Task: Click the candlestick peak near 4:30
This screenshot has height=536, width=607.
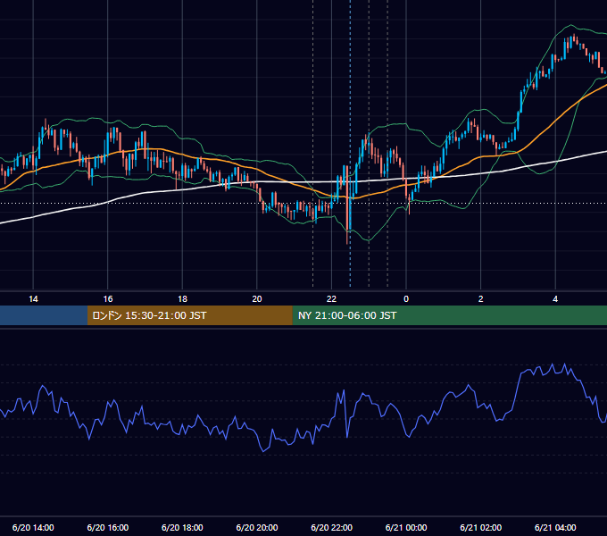Action: pyautogui.click(x=575, y=36)
